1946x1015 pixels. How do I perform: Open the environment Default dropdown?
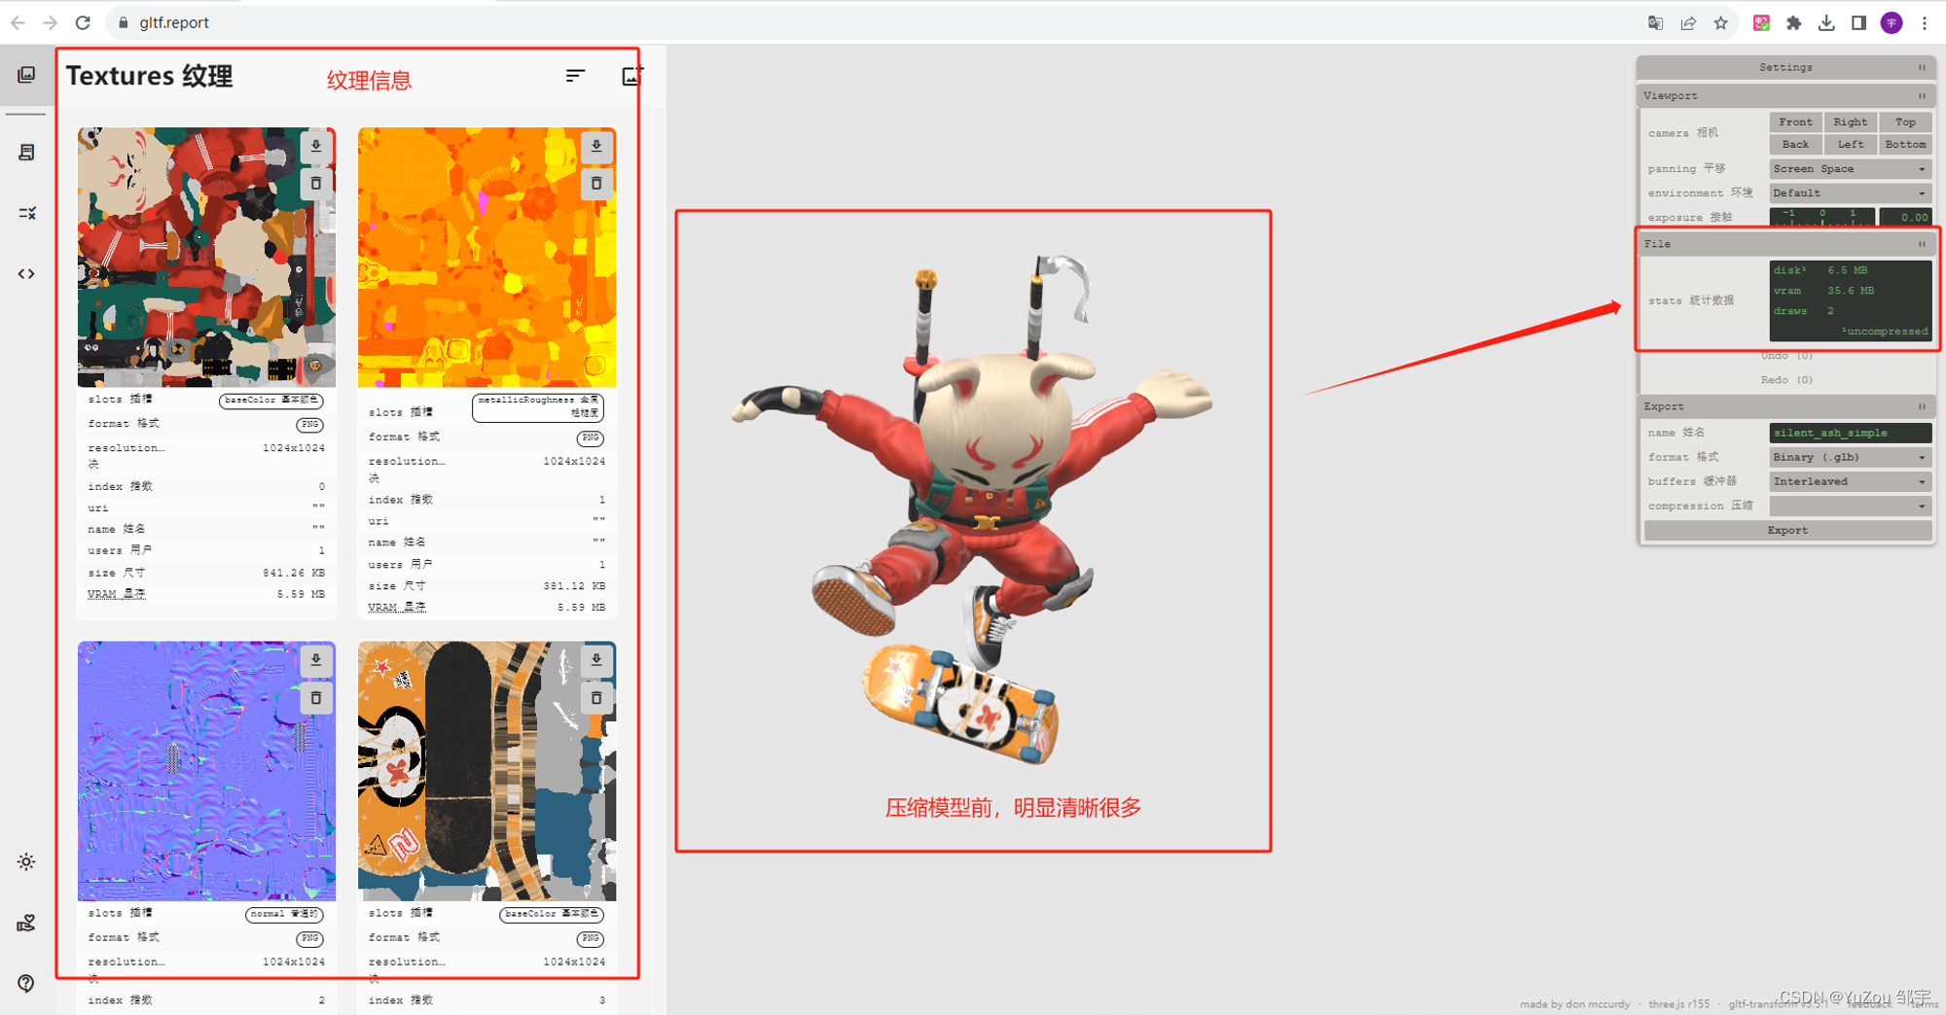(x=1850, y=193)
